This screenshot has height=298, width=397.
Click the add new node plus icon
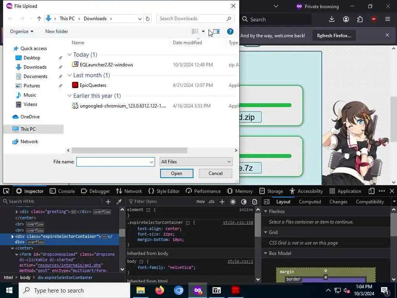point(108,201)
